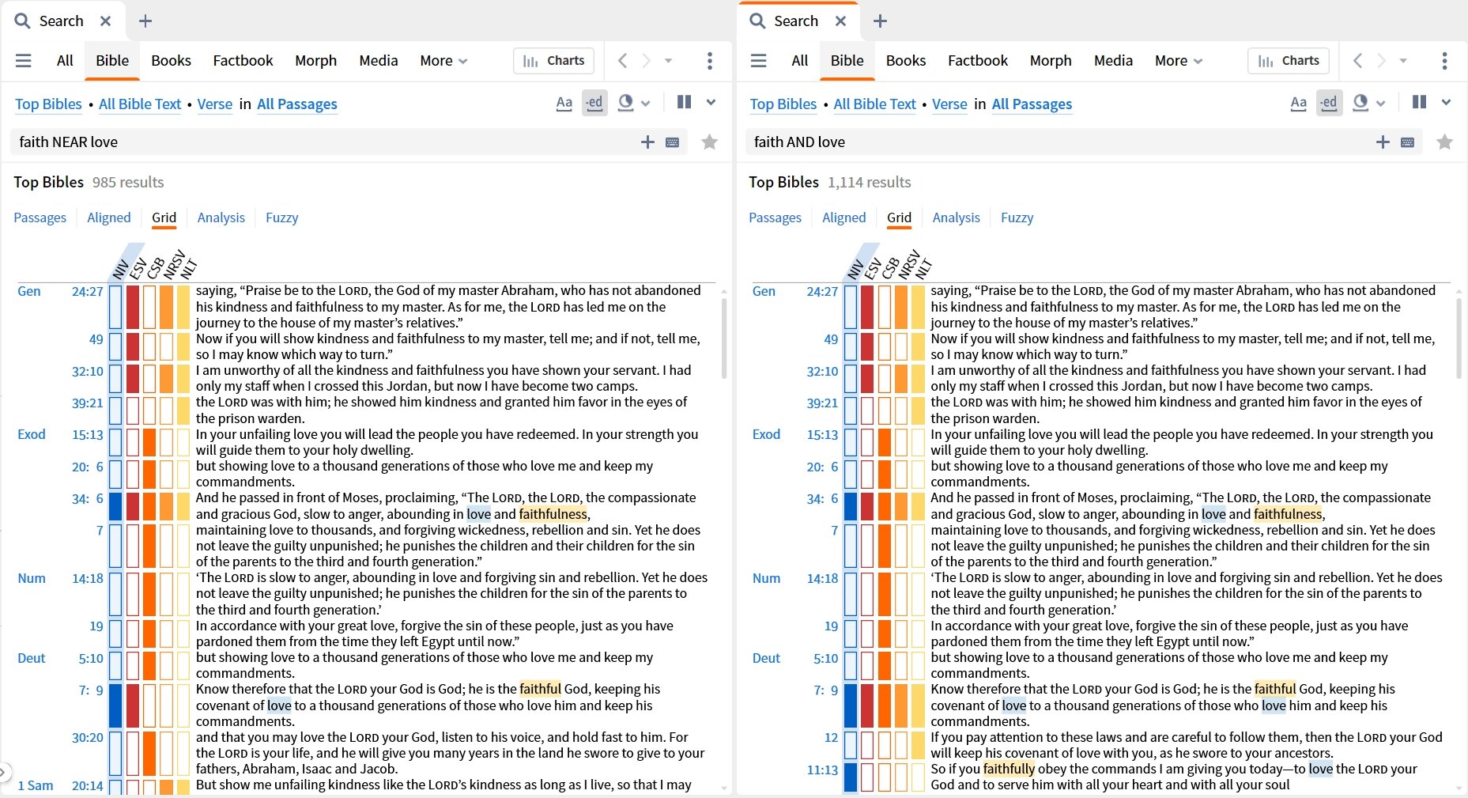Click ESV red cell for Gen 24:27 left grid
Viewport: 1468px width, 798px height.
coord(133,307)
